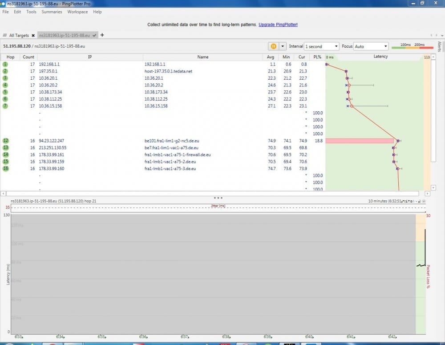Open the Workspace menu
This screenshot has height=345, width=445.
(77, 12)
